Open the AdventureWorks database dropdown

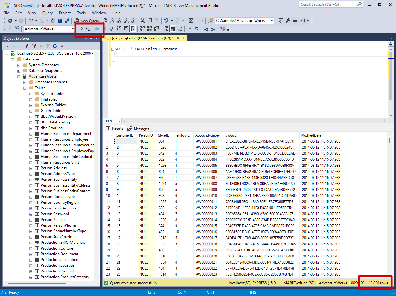pyautogui.click(x=73, y=29)
